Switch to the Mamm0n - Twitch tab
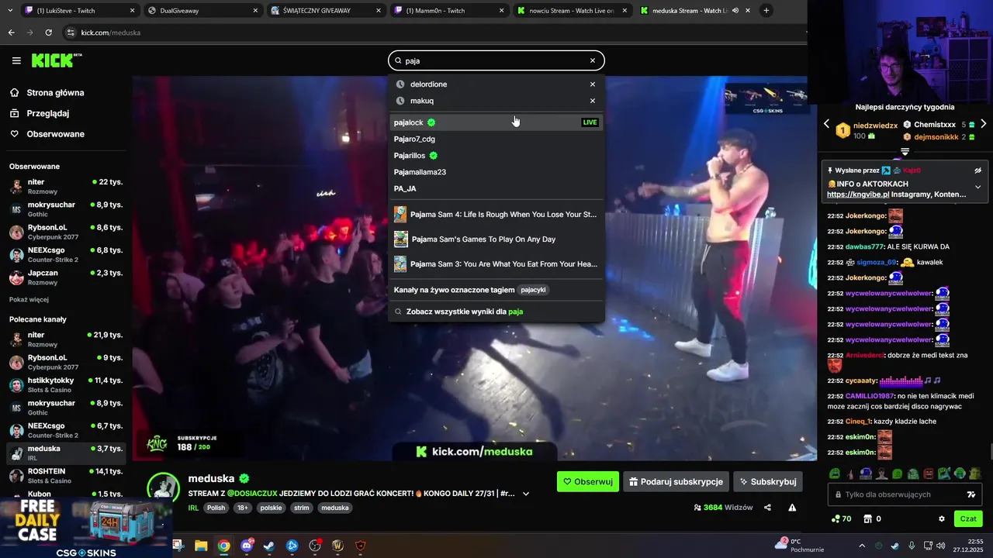The width and height of the screenshot is (993, 558). (x=450, y=11)
